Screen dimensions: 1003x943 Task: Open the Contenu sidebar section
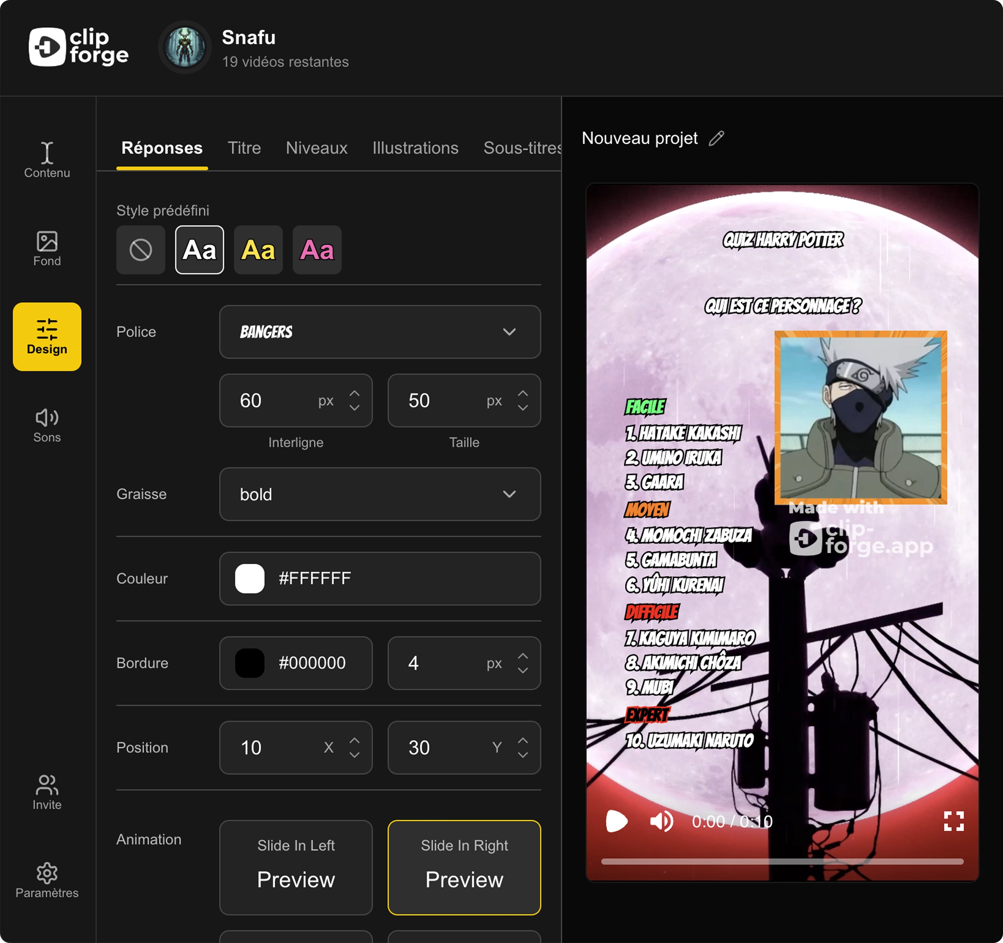pyautogui.click(x=47, y=160)
